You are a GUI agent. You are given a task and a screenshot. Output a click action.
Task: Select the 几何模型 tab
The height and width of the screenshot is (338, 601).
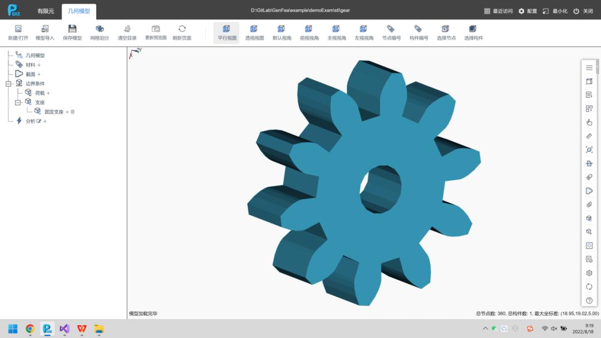pos(78,11)
